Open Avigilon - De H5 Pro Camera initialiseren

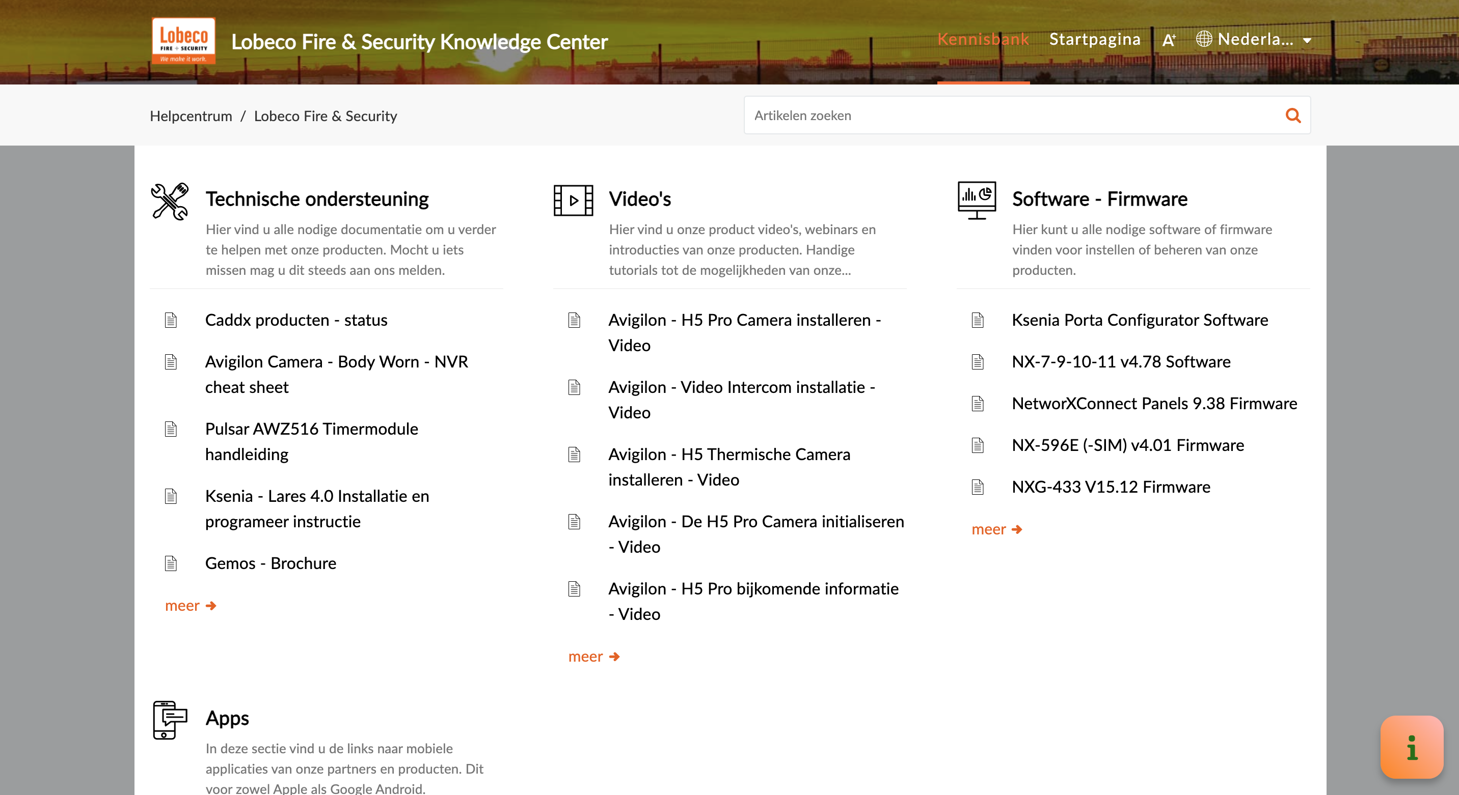tap(756, 534)
